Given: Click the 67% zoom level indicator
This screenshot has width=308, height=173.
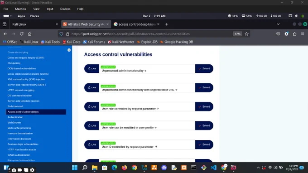Looking at the screenshot, I should pyautogui.click(x=237, y=34).
